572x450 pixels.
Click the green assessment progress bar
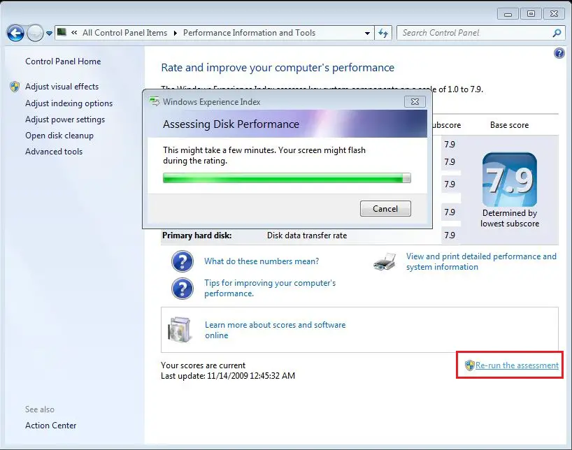[x=287, y=178]
